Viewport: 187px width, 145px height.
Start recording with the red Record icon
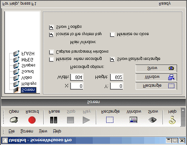click(32, 120)
